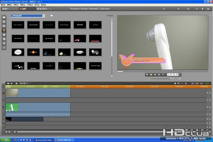Zoom in timeline with plus button
This screenshot has width=213, height=142.
point(6,132)
